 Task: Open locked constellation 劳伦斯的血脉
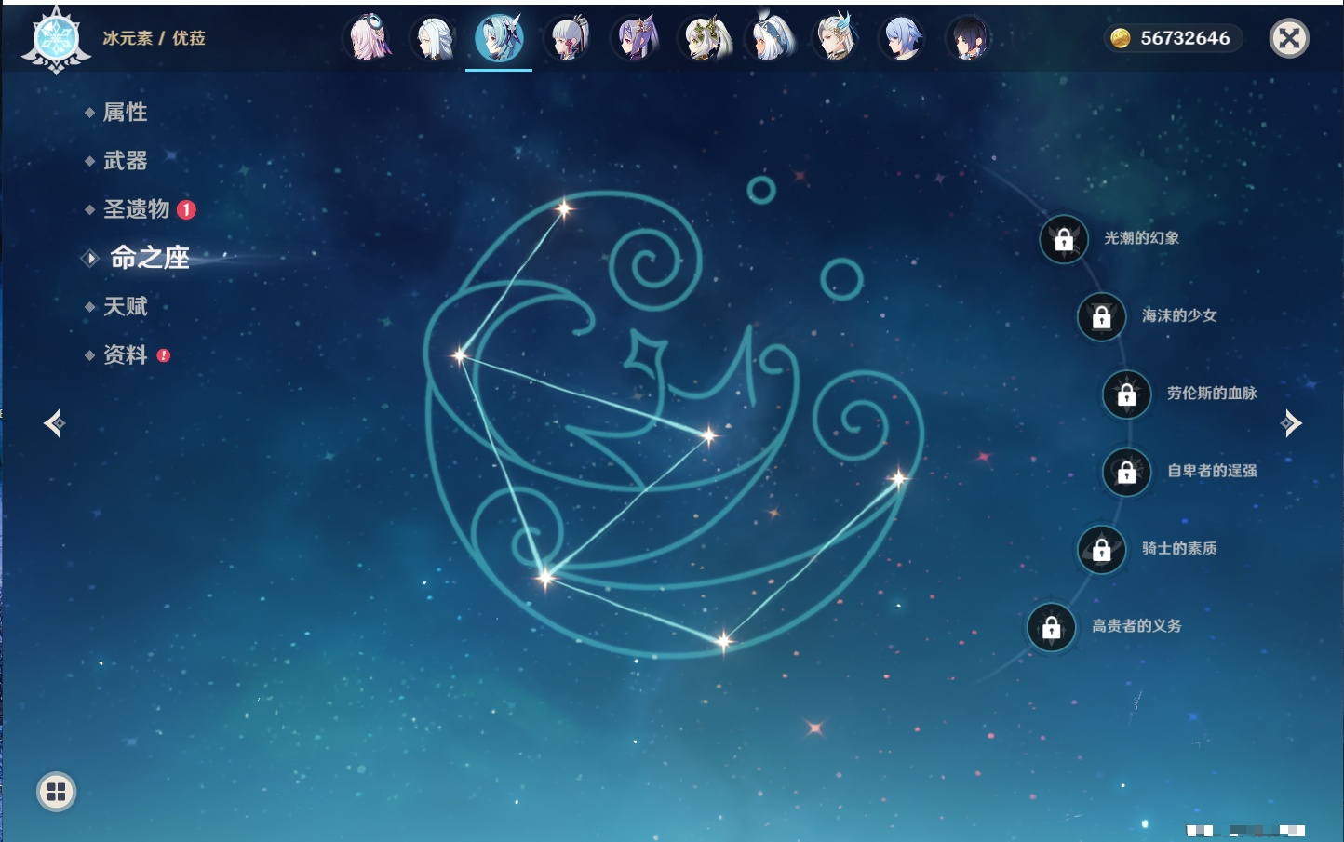tap(1127, 394)
